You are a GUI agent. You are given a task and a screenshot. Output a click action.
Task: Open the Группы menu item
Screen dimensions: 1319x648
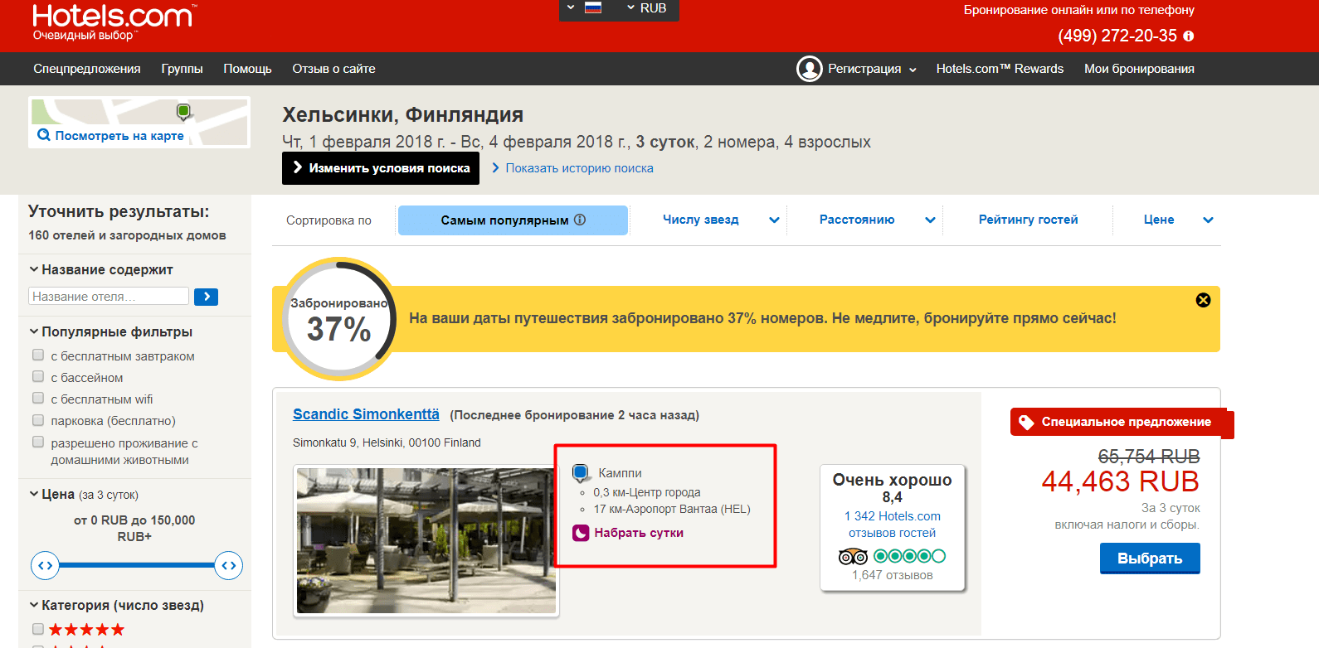182,69
